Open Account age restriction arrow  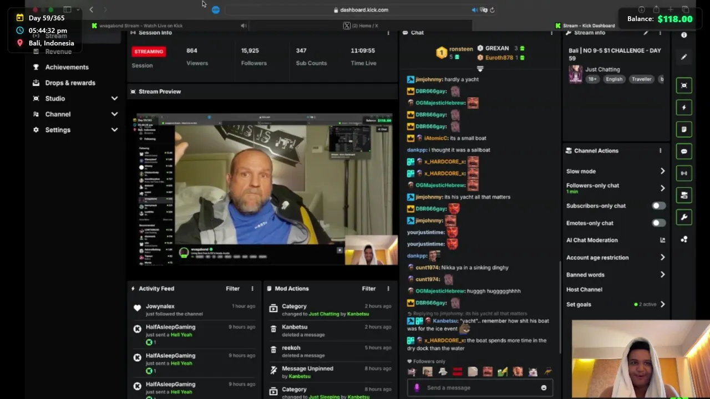click(662, 257)
